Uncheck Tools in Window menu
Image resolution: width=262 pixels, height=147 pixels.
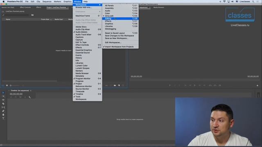87,97
